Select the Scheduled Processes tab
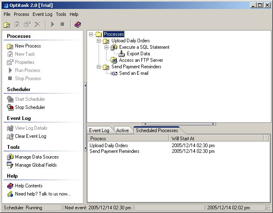 point(157,130)
